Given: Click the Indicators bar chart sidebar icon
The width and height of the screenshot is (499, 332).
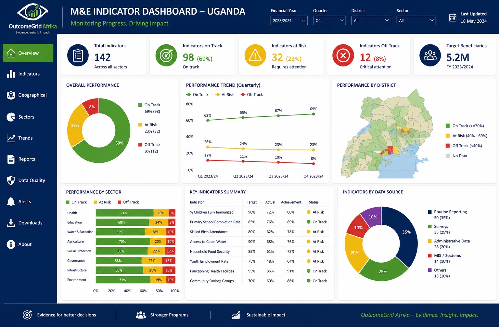Looking at the screenshot, I should click(x=11, y=74).
